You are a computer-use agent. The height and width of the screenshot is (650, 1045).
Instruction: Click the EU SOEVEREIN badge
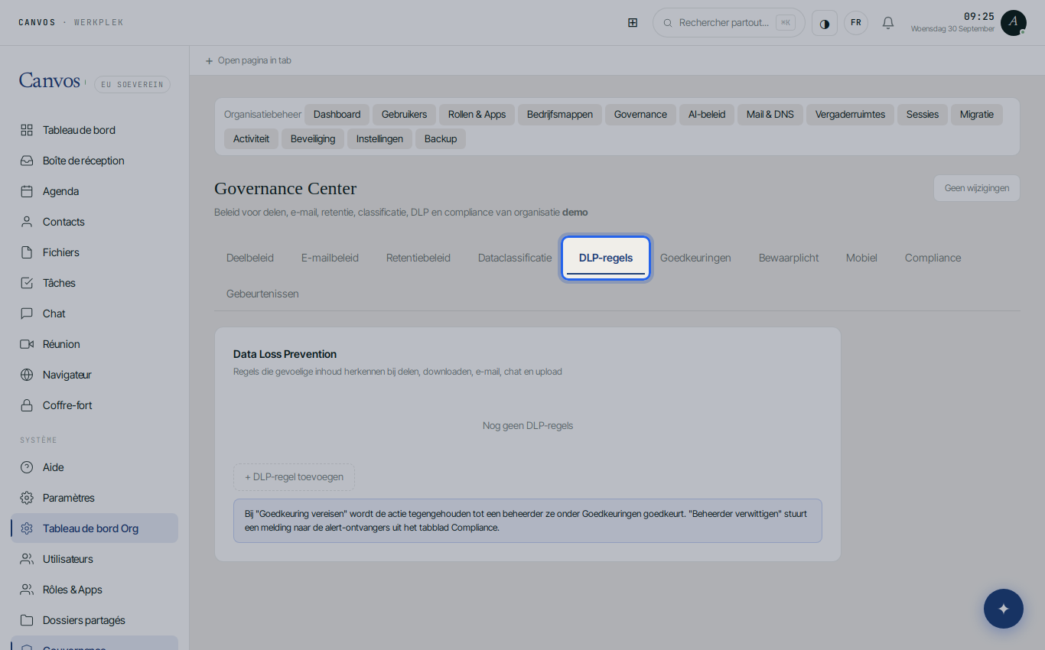(x=132, y=84)
